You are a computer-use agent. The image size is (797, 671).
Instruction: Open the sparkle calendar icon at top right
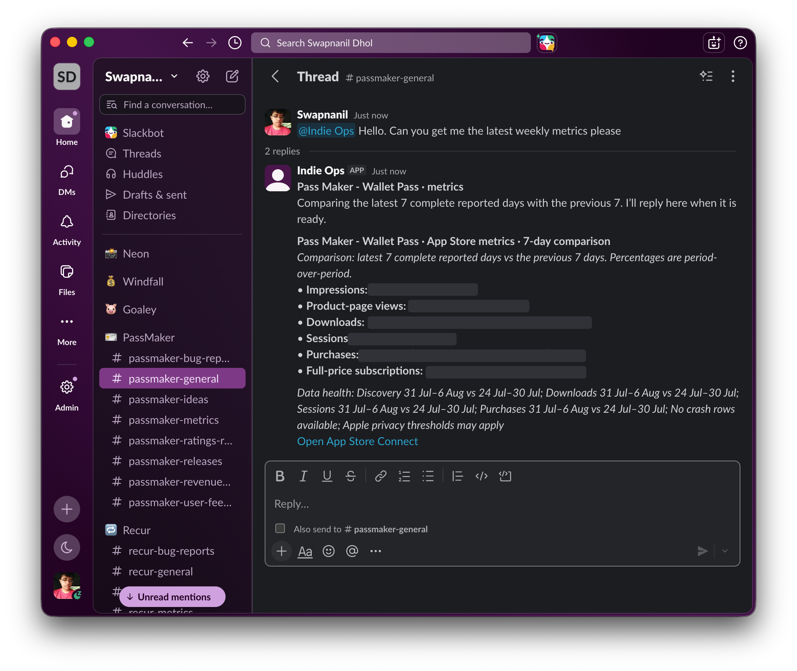[x=714, y=43]
